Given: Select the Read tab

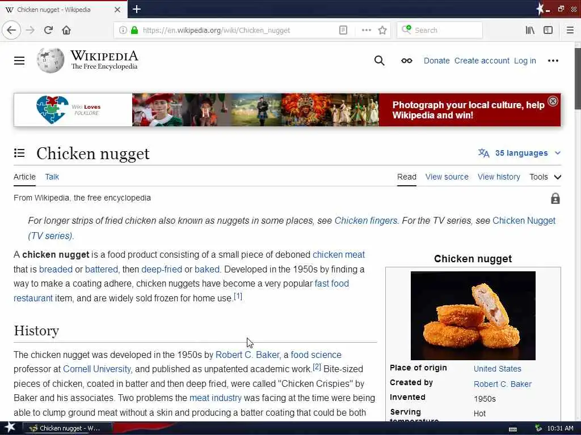Looking at the screenshot, I should 406,177.
